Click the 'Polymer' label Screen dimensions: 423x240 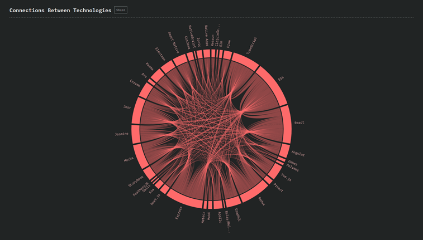[293, 168]
